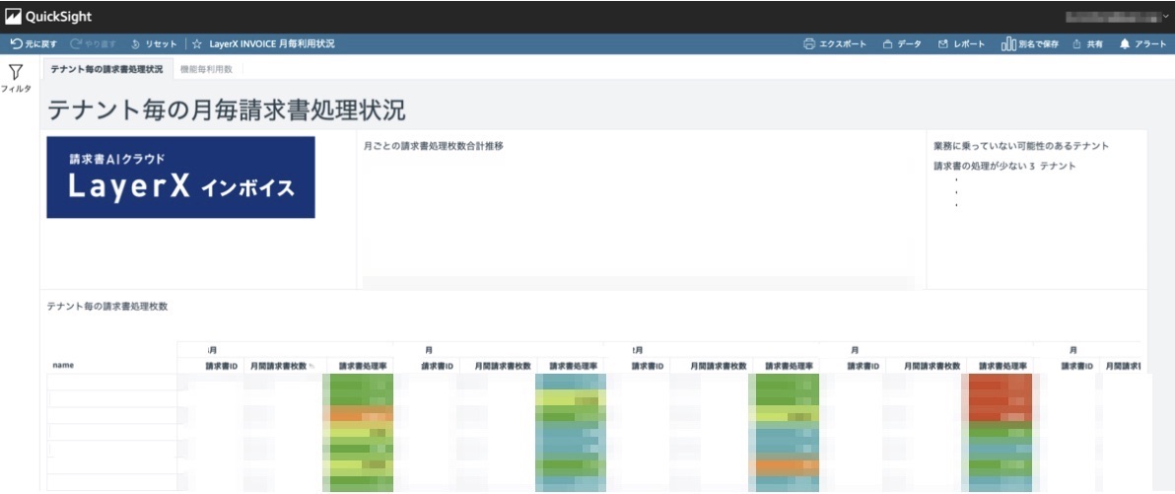The height and width of the screenshot is (494, 1175).
Task: Click the name column header
Action: 62,365
